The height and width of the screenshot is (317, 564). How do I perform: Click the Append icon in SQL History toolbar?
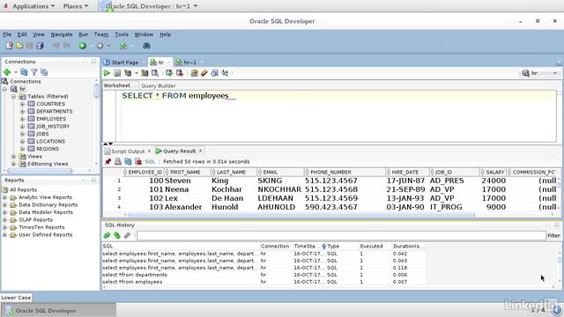point(107,235)
